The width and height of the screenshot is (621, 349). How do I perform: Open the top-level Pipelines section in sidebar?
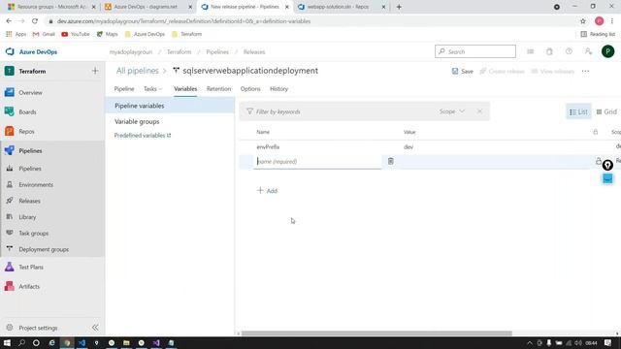[30, 151]
